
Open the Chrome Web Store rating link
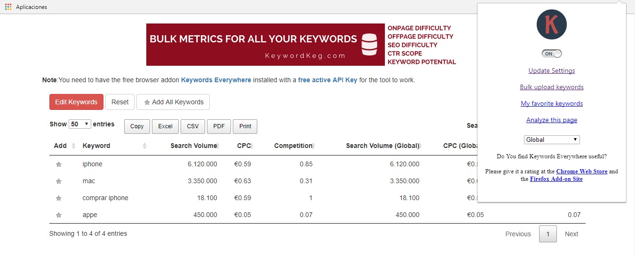(x=581, y=171)
